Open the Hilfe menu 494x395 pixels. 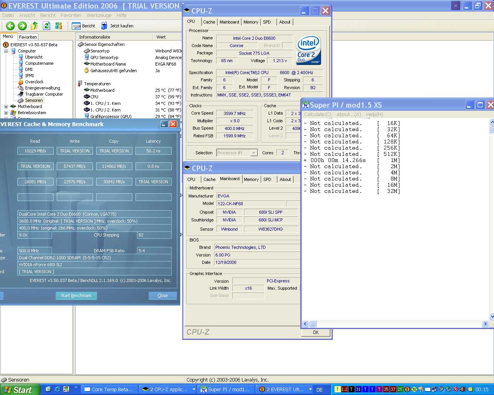[x=121, y=15]
